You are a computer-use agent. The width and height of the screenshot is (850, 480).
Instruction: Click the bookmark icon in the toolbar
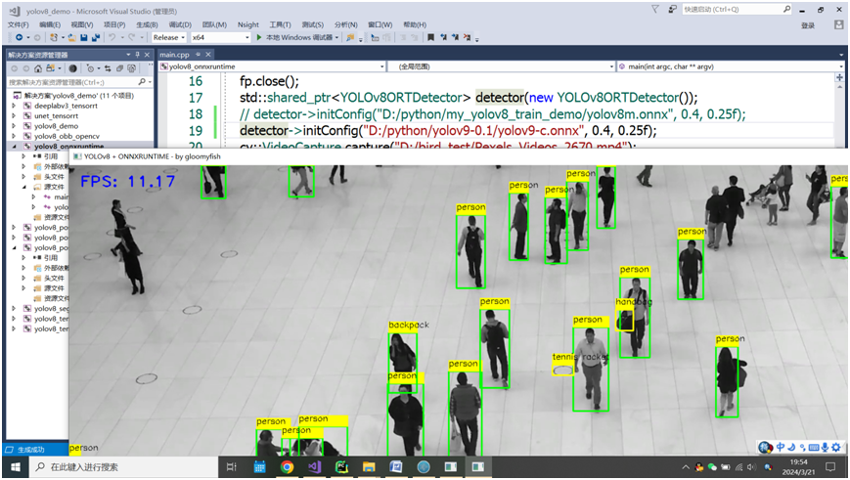pyautogui.click(x=429, y=38)
